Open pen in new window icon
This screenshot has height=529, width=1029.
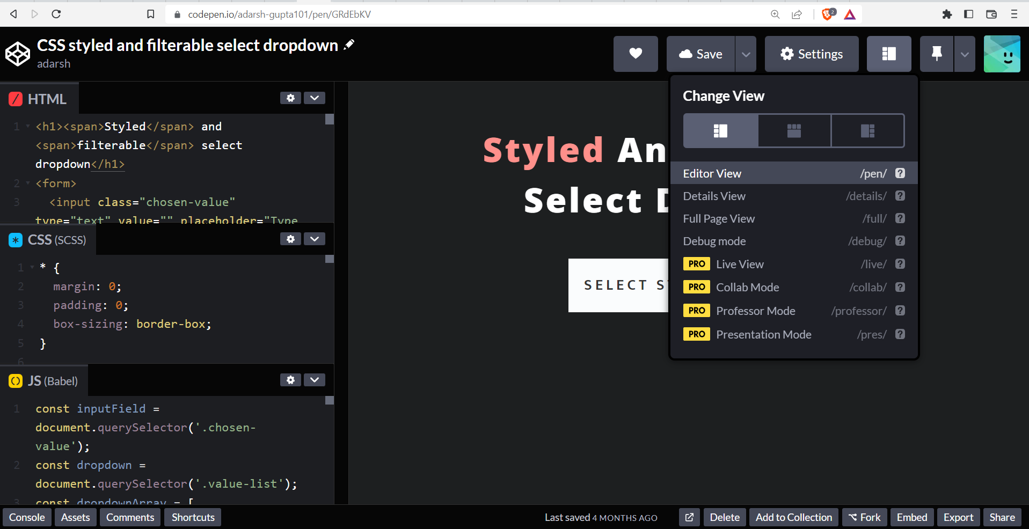point(689,517)
